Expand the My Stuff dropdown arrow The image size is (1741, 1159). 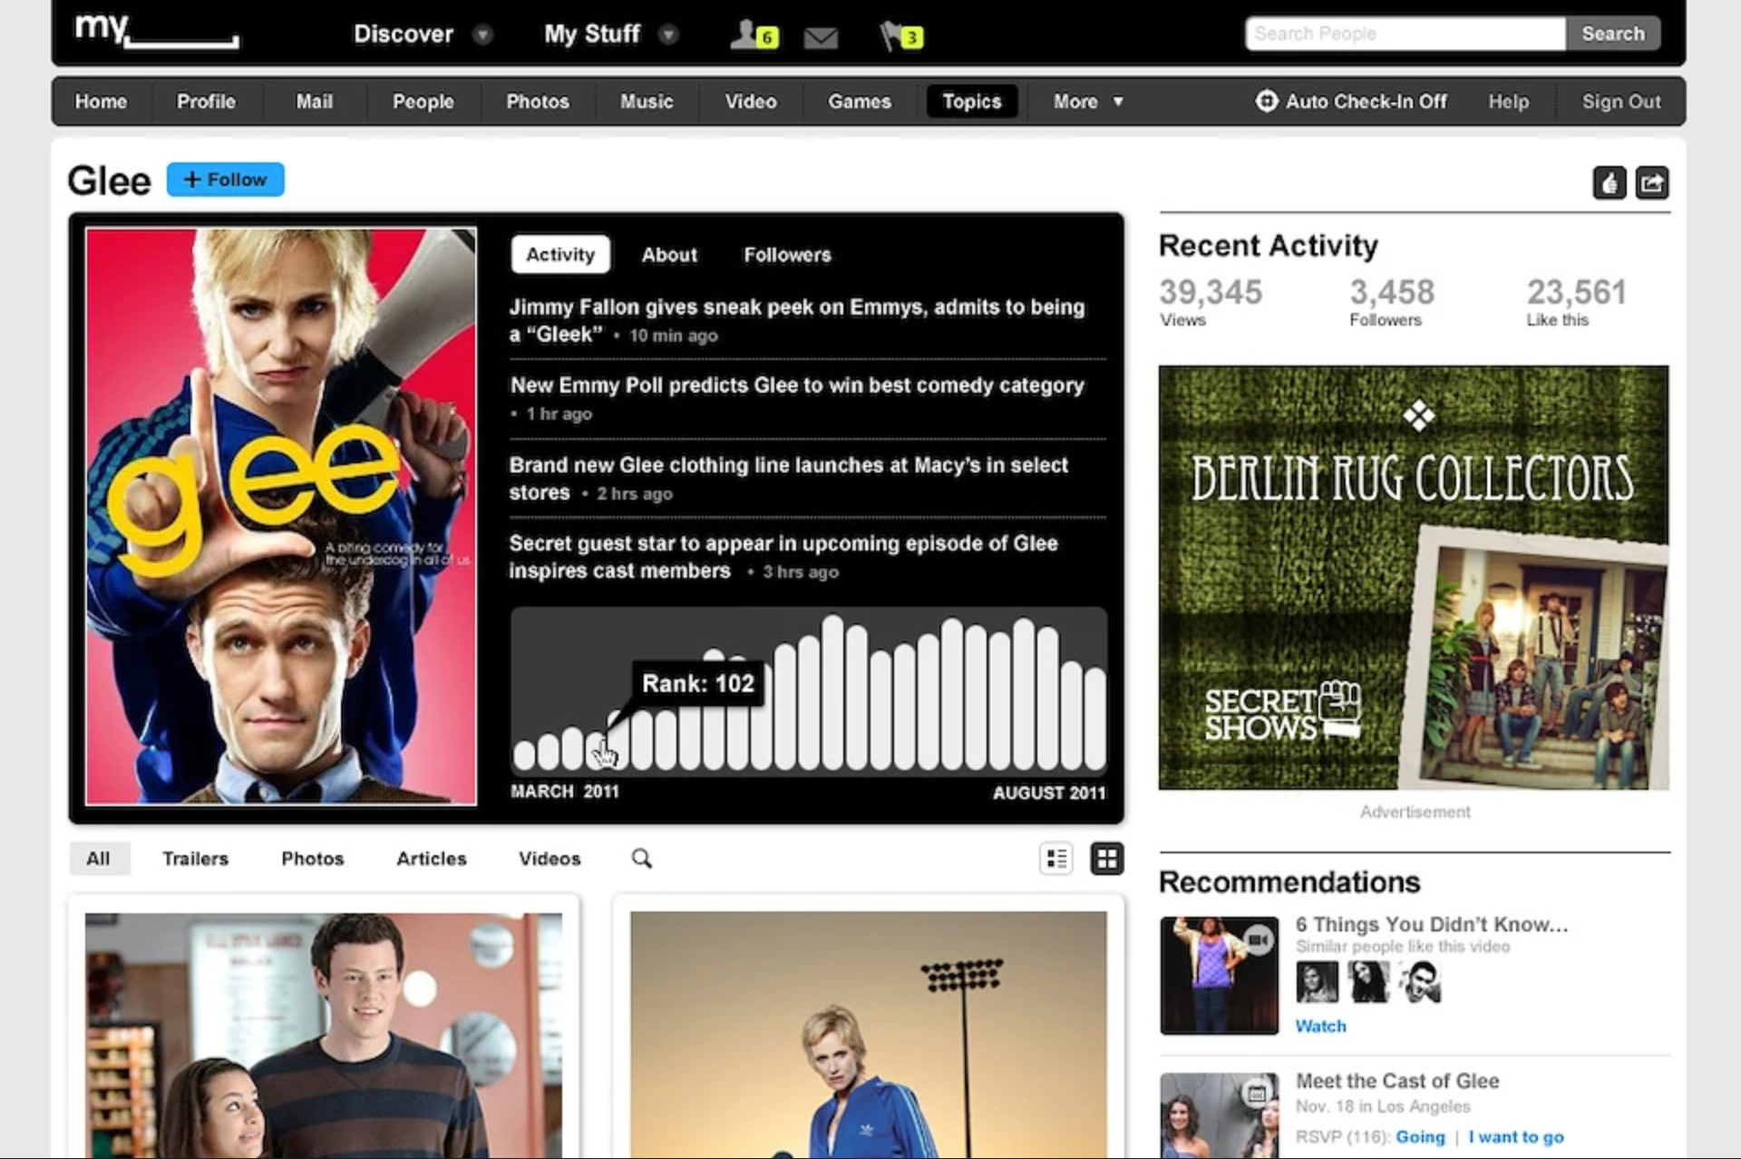(668, 34)
